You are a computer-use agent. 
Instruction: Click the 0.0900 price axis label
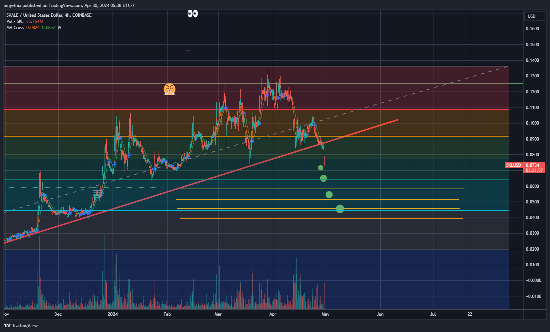tap(532, 139)
